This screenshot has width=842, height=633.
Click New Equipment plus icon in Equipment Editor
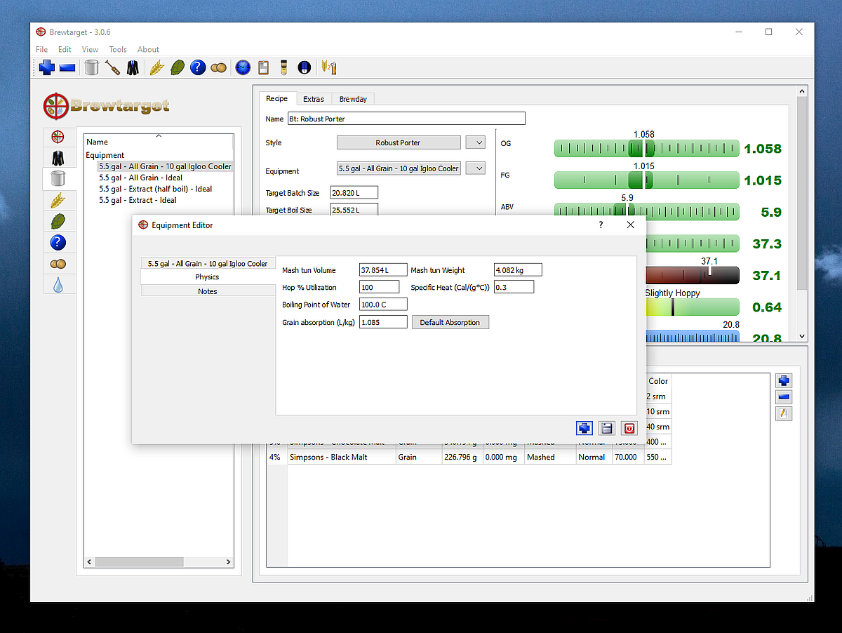[584, 428]
